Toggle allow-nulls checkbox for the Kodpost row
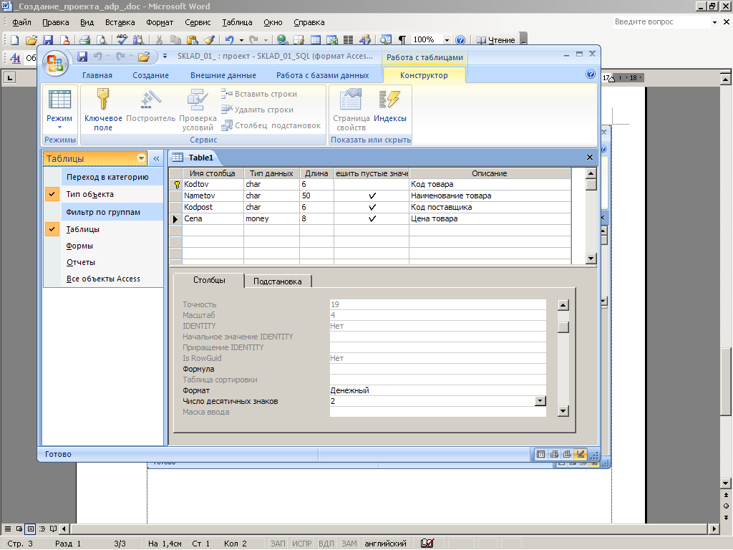The image size is (733, 550). point(372,207)
